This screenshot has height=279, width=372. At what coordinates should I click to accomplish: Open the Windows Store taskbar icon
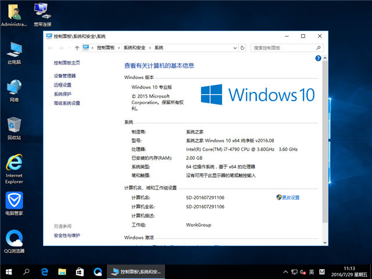(x=80, y=271)
